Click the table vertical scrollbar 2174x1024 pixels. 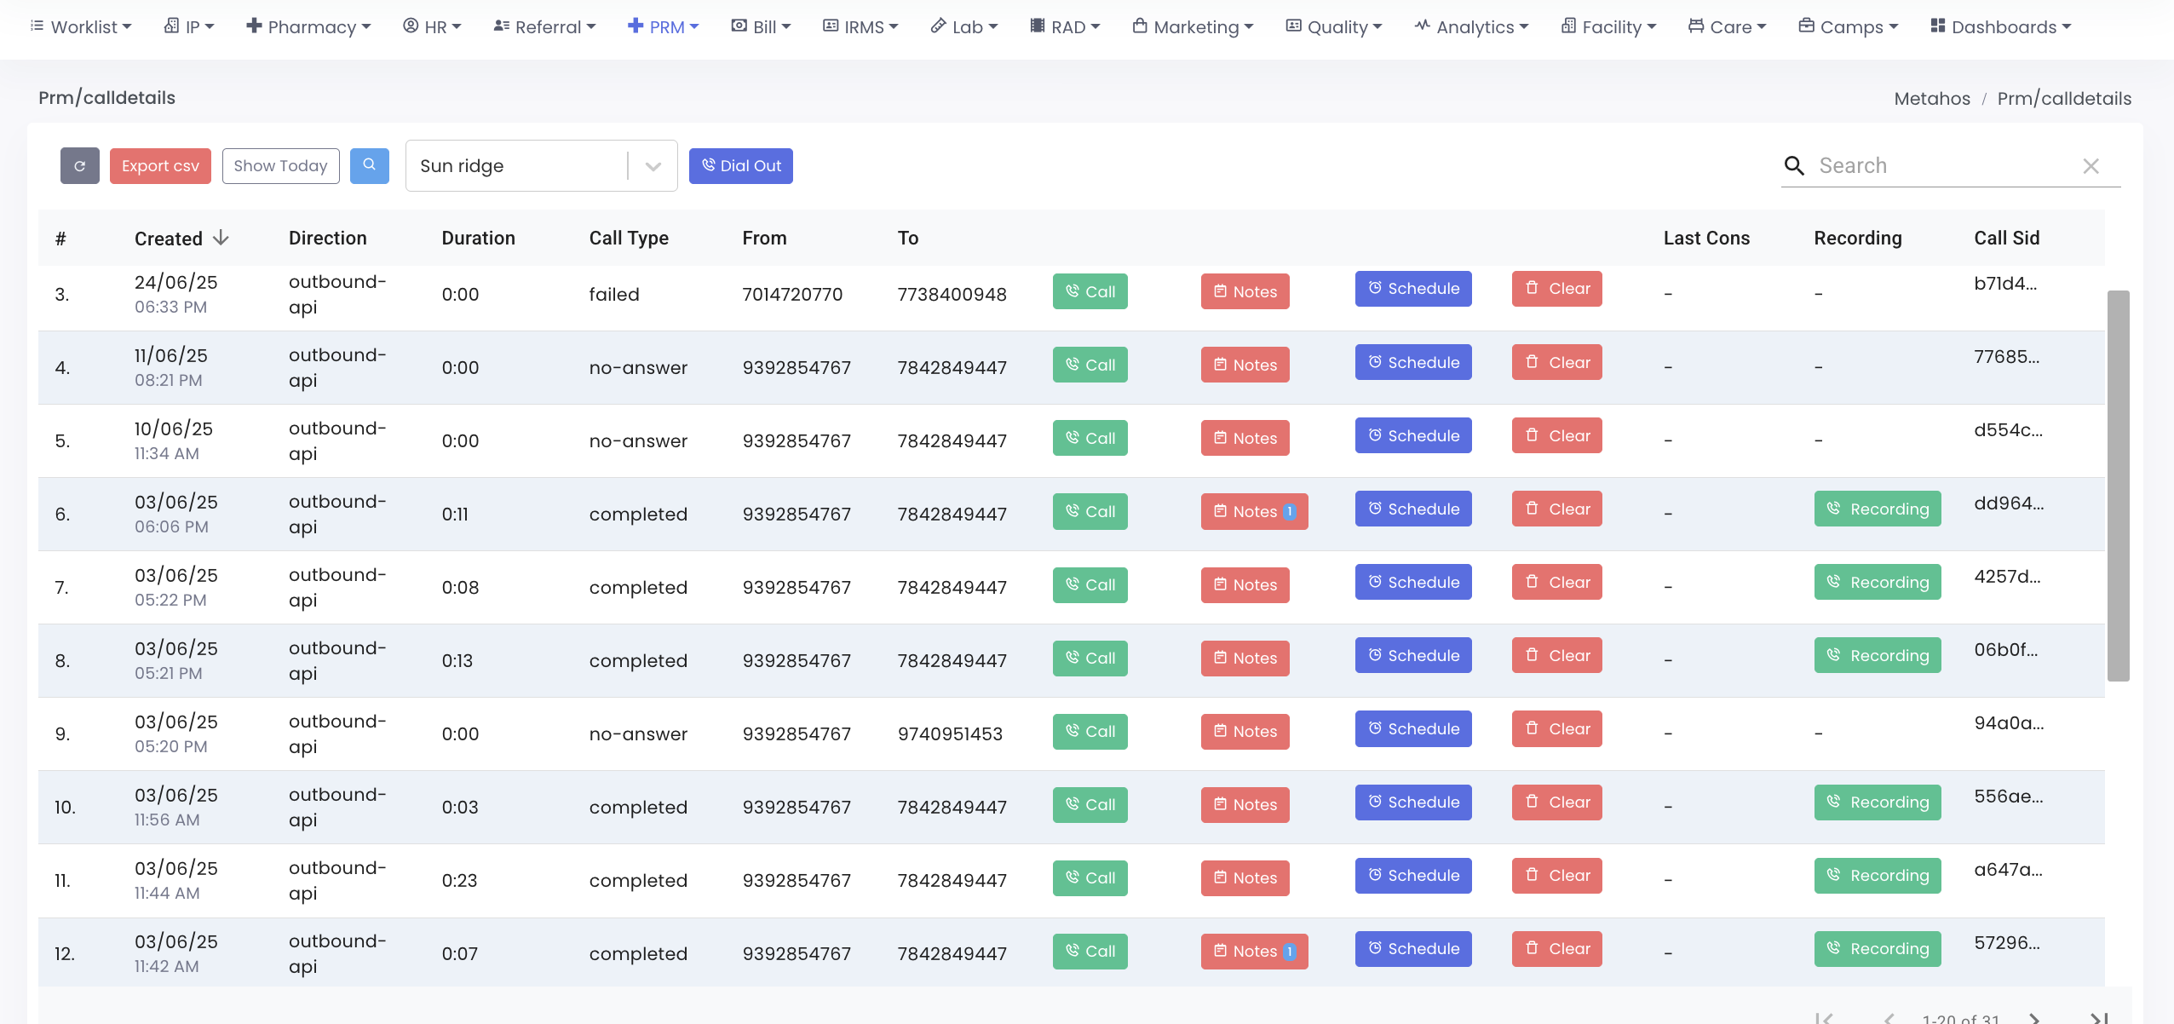2118,486
